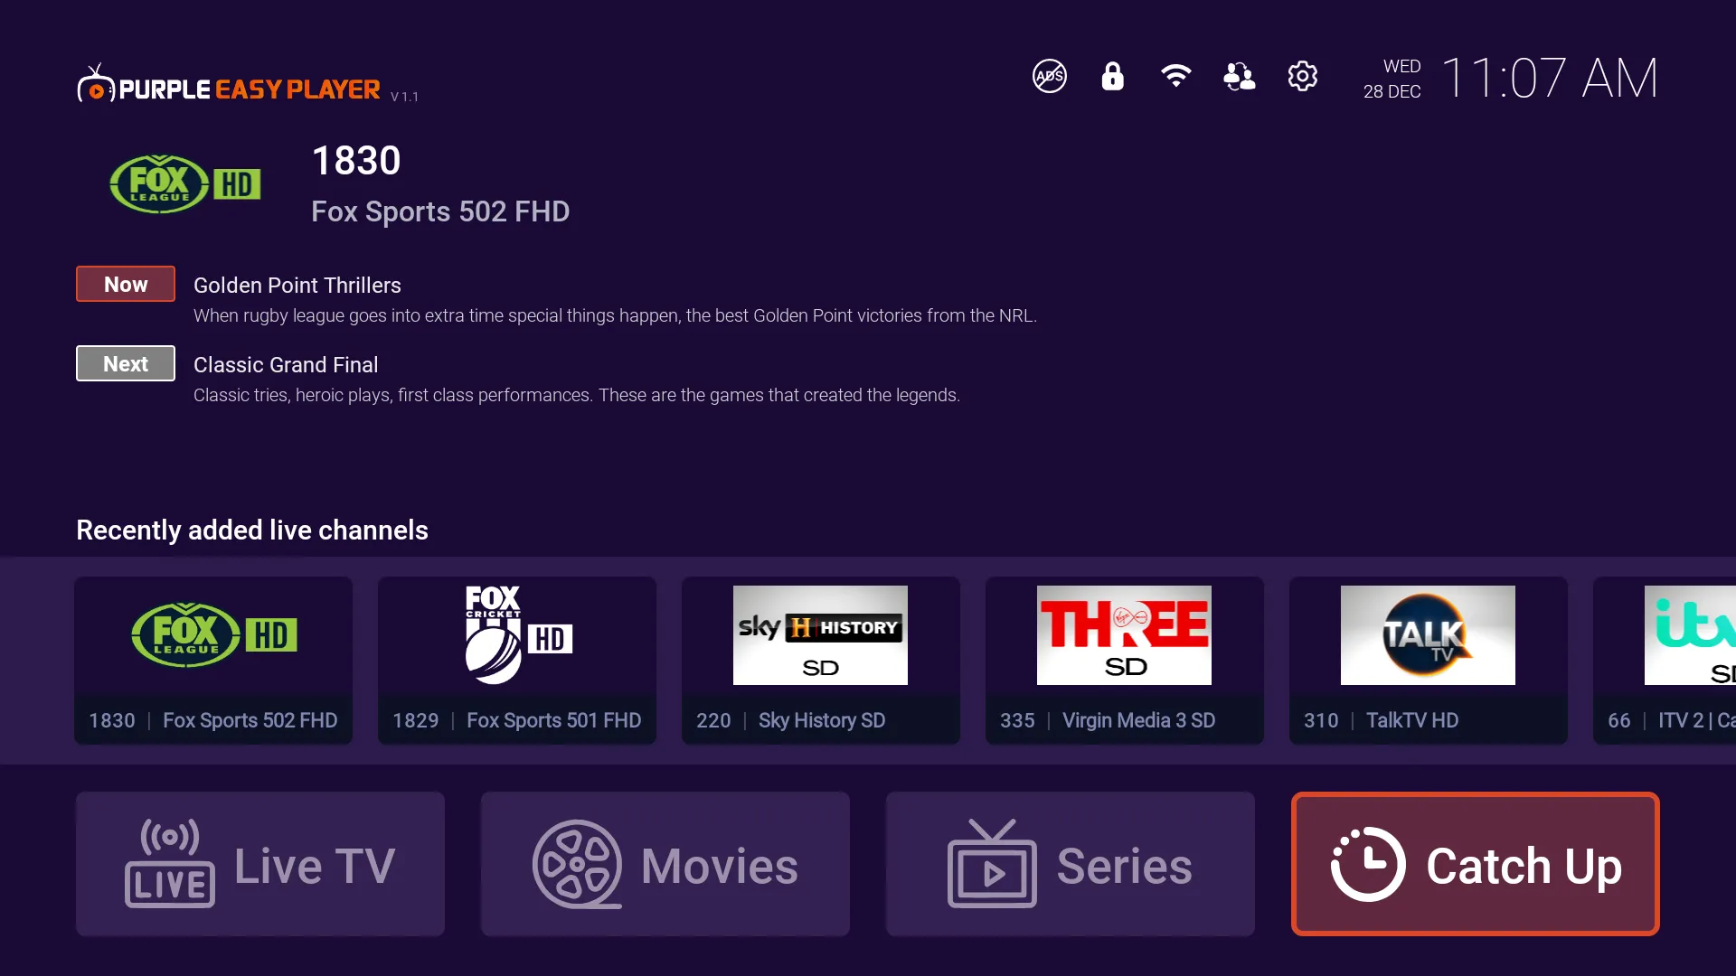Click the Classic Grand Final title

coord(286,364)
